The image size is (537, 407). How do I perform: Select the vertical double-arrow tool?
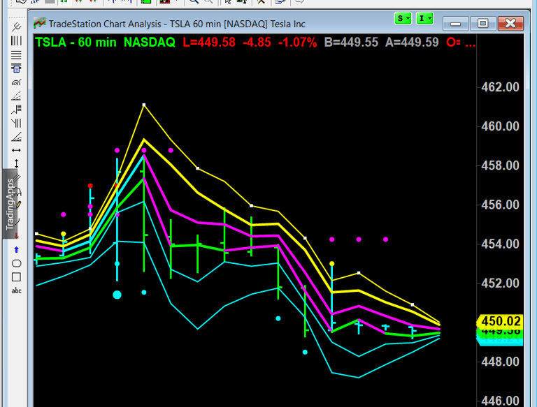[x=16, y=164]
